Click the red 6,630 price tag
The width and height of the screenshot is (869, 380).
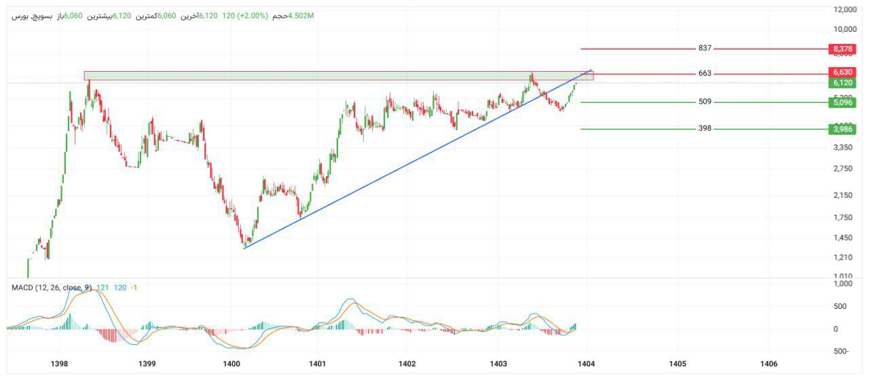tap(843, 72)
